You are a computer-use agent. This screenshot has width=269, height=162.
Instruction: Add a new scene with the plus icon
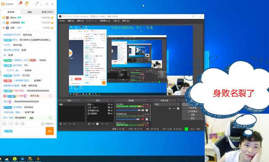(61, 124)
